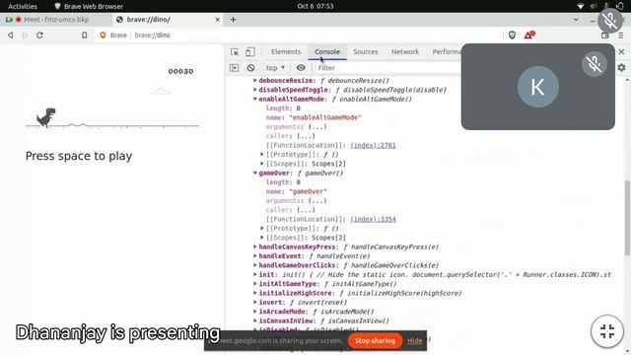Focus the console Filter field
Image resolution: width=631 pixels, height=355 pixels.
pyautogui.click(x=388, y=68)
